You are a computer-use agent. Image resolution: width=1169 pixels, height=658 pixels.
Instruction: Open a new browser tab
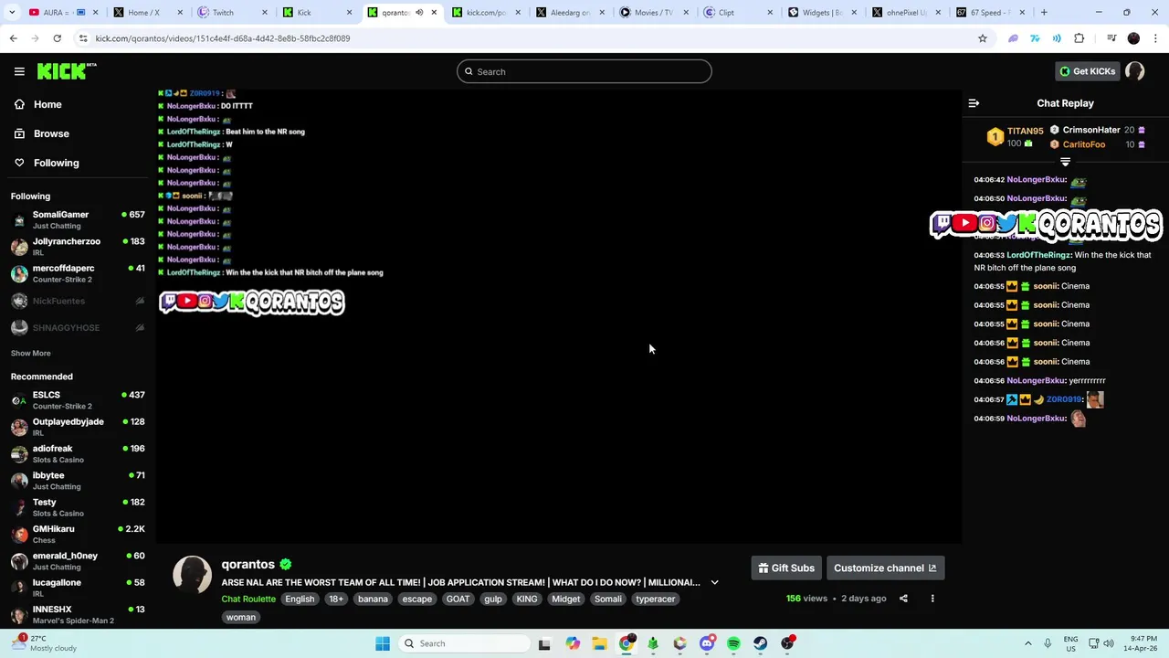(x=1044, y=13)
